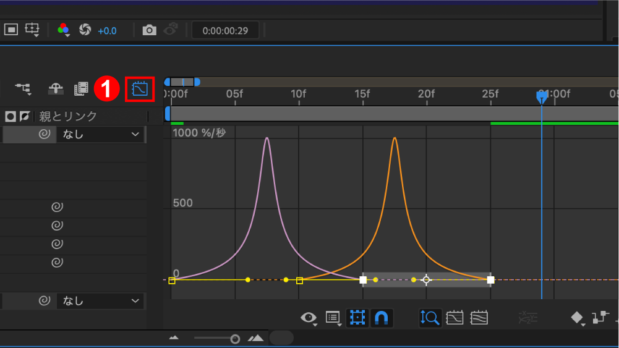
Task: Toggle the solid mask icon in column header
Action: pyautogui.click(x=11, y=116)
